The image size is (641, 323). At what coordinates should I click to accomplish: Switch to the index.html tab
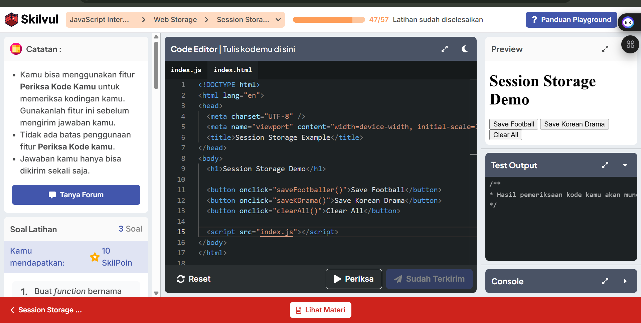(232, 70)
